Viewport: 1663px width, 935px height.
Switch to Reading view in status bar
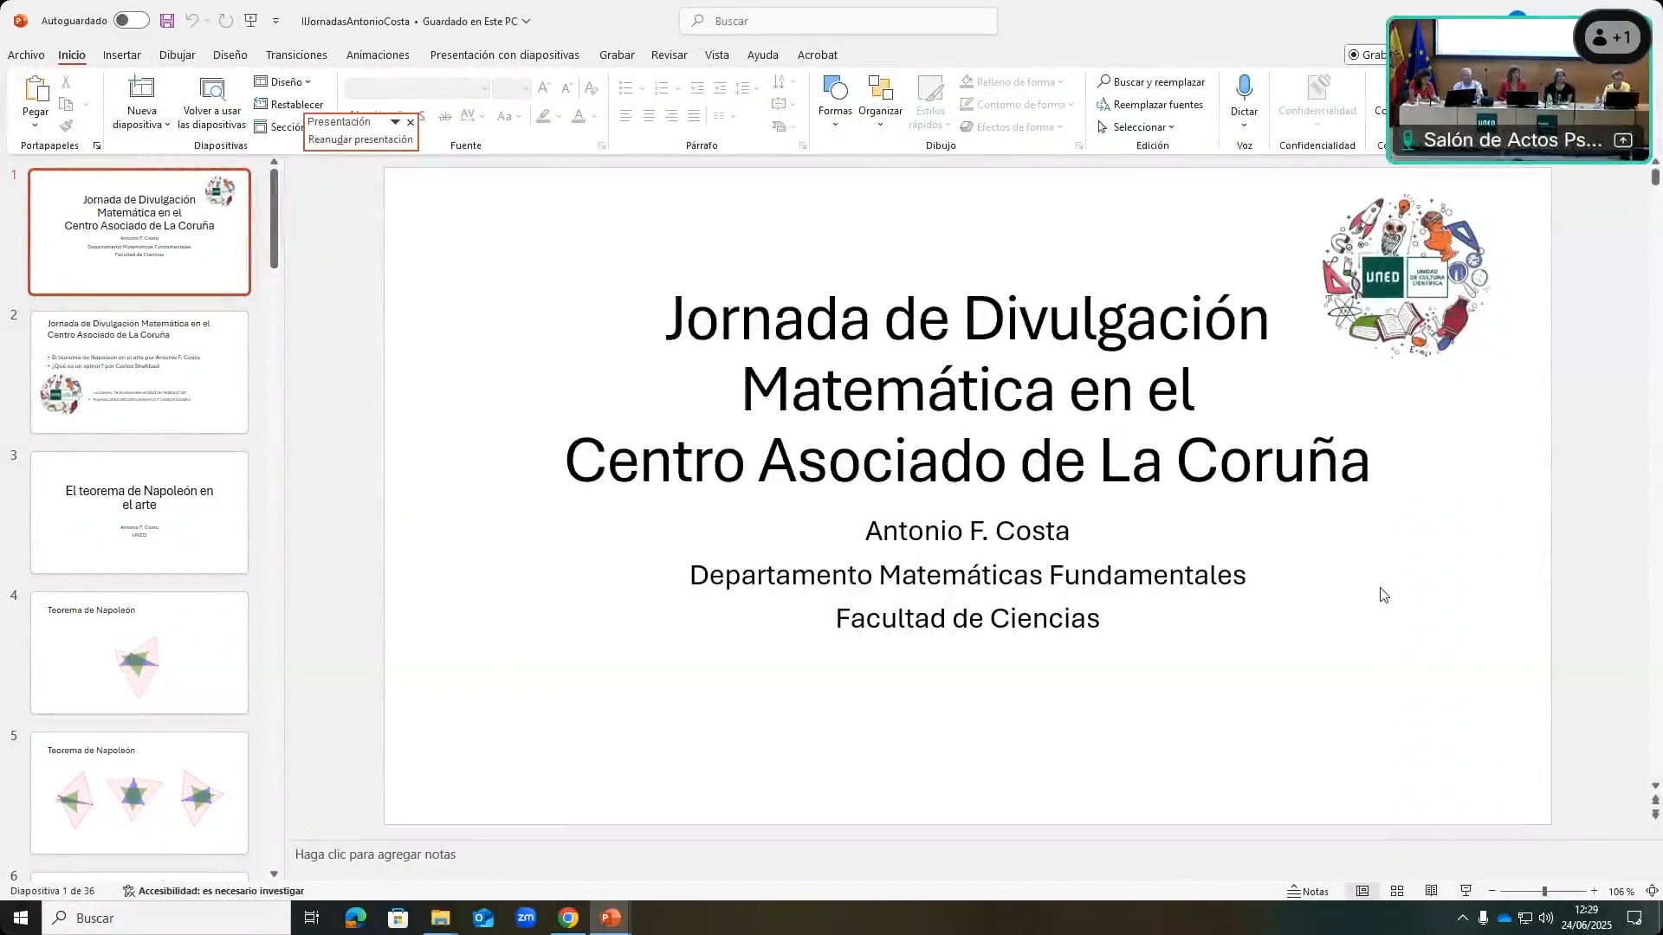[1432, 891]
